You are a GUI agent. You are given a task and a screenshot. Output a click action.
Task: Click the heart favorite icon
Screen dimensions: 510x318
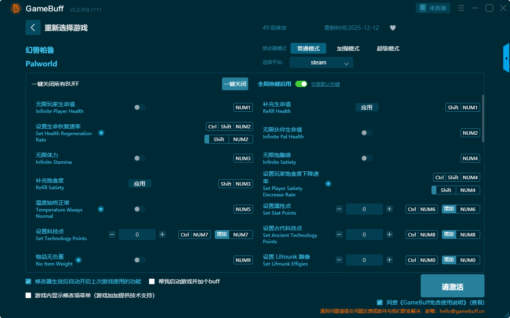[392, 28]
